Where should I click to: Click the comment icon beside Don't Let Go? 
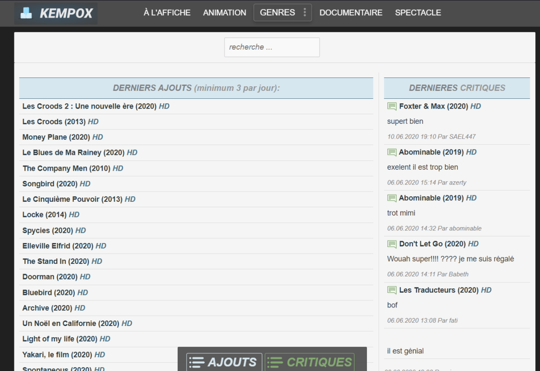point(392,244)
